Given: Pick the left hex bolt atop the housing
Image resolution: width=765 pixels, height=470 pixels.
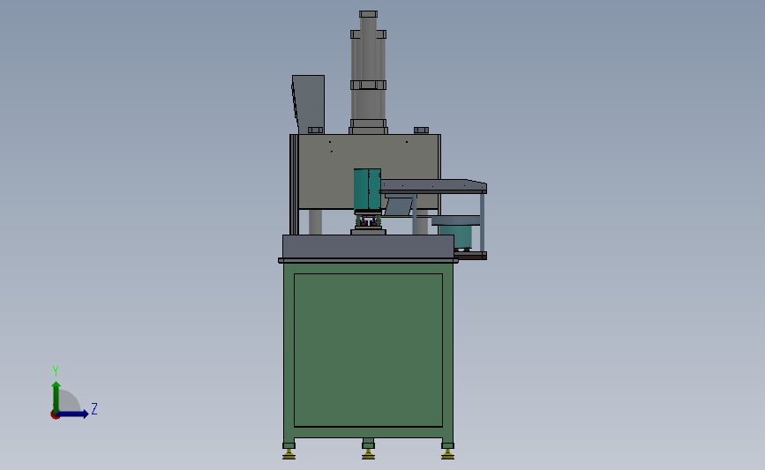Looking at the screenshot, I should click(x=316, y=131).
